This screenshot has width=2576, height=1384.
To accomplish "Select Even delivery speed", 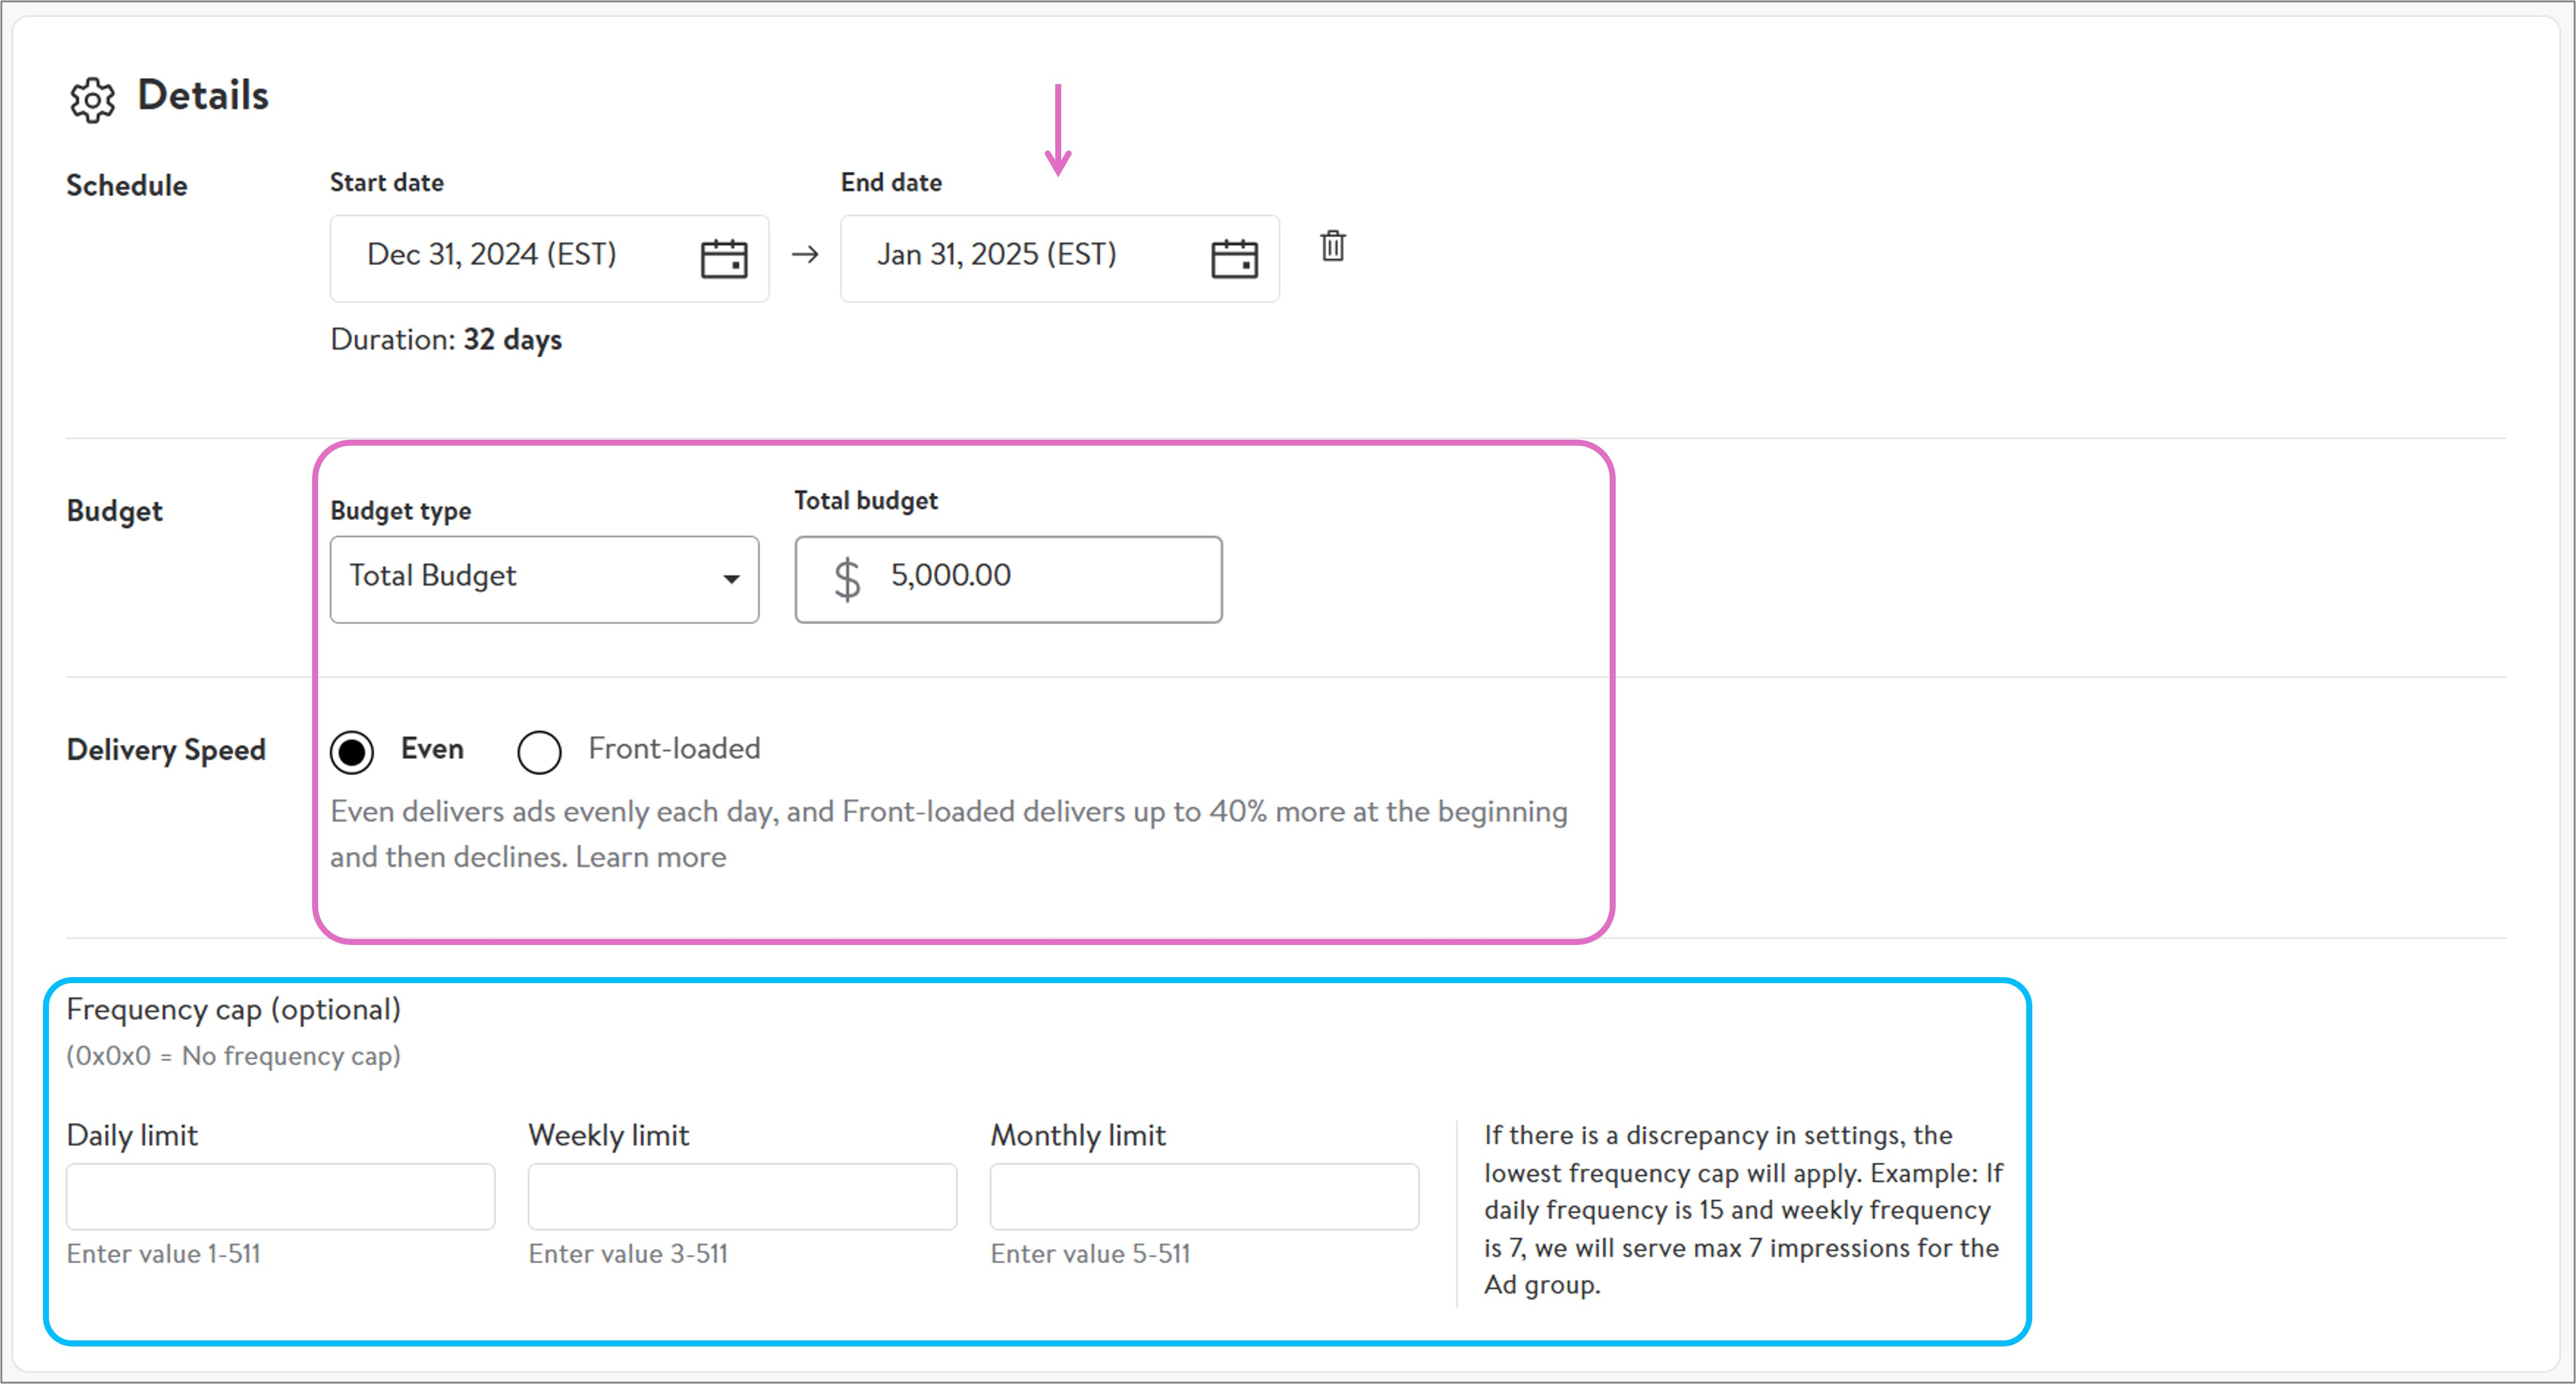I will (352, 752).
